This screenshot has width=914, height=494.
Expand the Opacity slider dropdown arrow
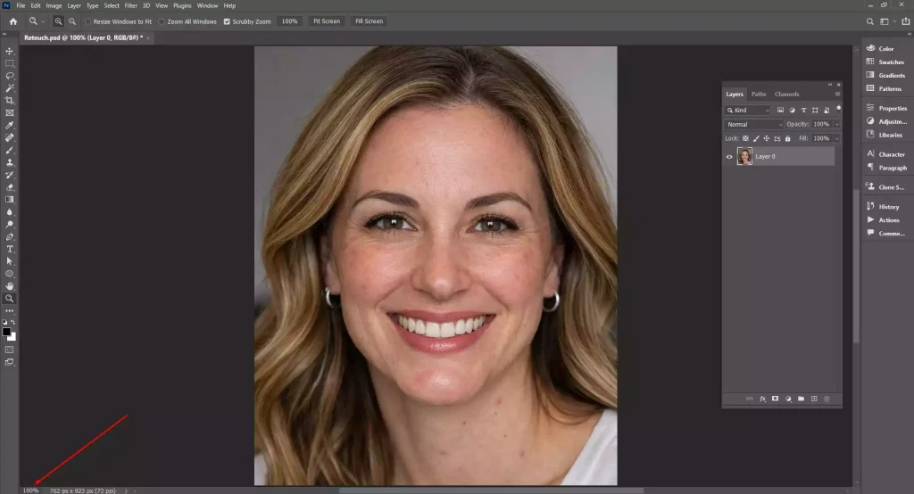(836, 124)
